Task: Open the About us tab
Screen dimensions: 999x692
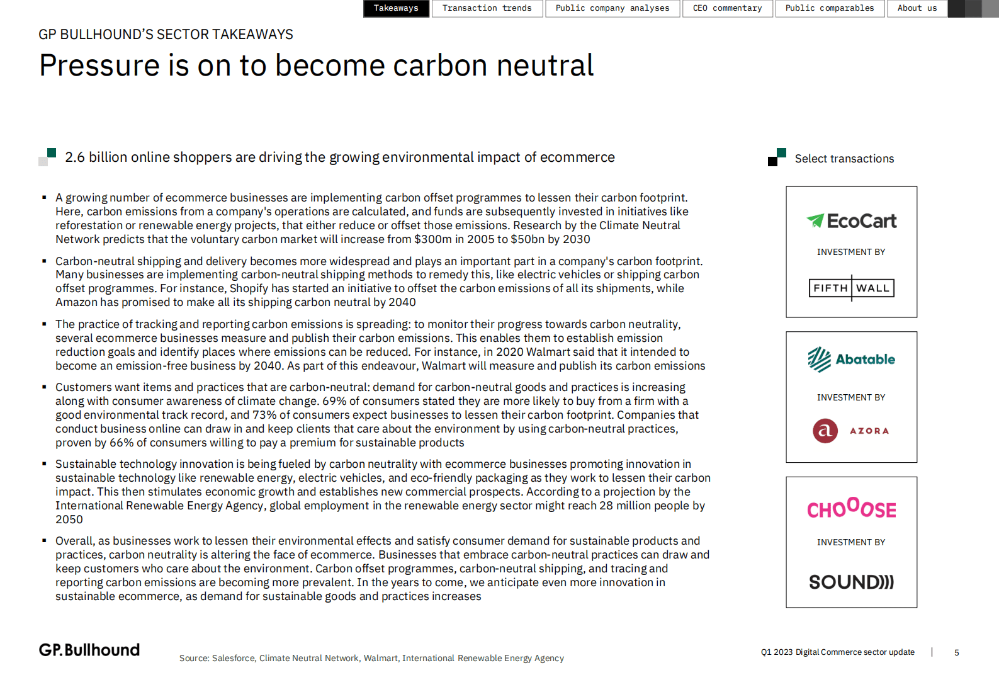Action: [x=917, y=8]
